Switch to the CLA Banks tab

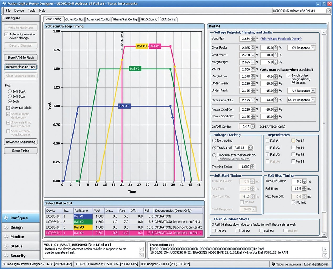[x=168, y=19]
